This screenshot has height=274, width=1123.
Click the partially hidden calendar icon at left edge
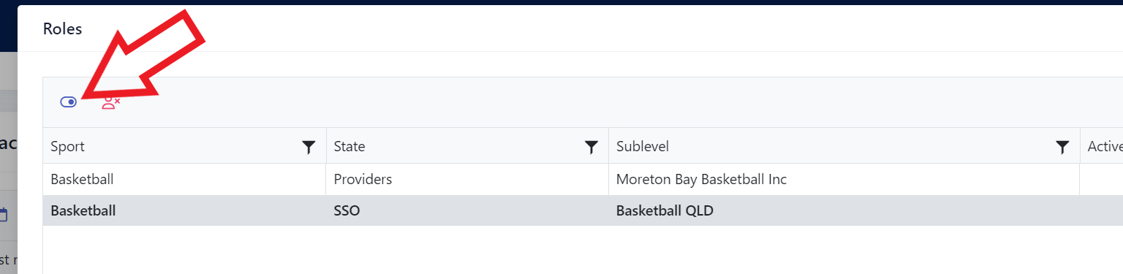coord(3,215)
